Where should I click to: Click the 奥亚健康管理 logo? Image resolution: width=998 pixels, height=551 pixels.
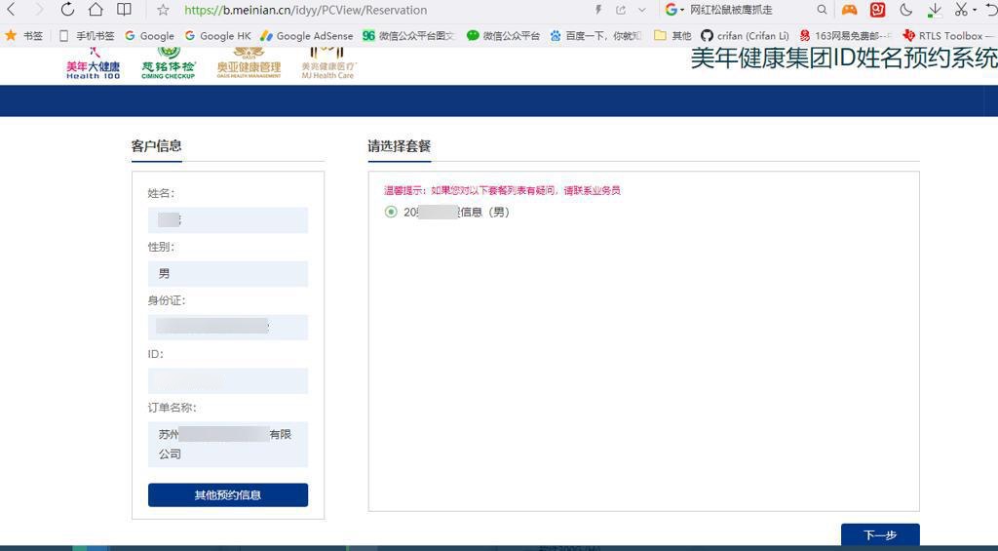(249, 63)
